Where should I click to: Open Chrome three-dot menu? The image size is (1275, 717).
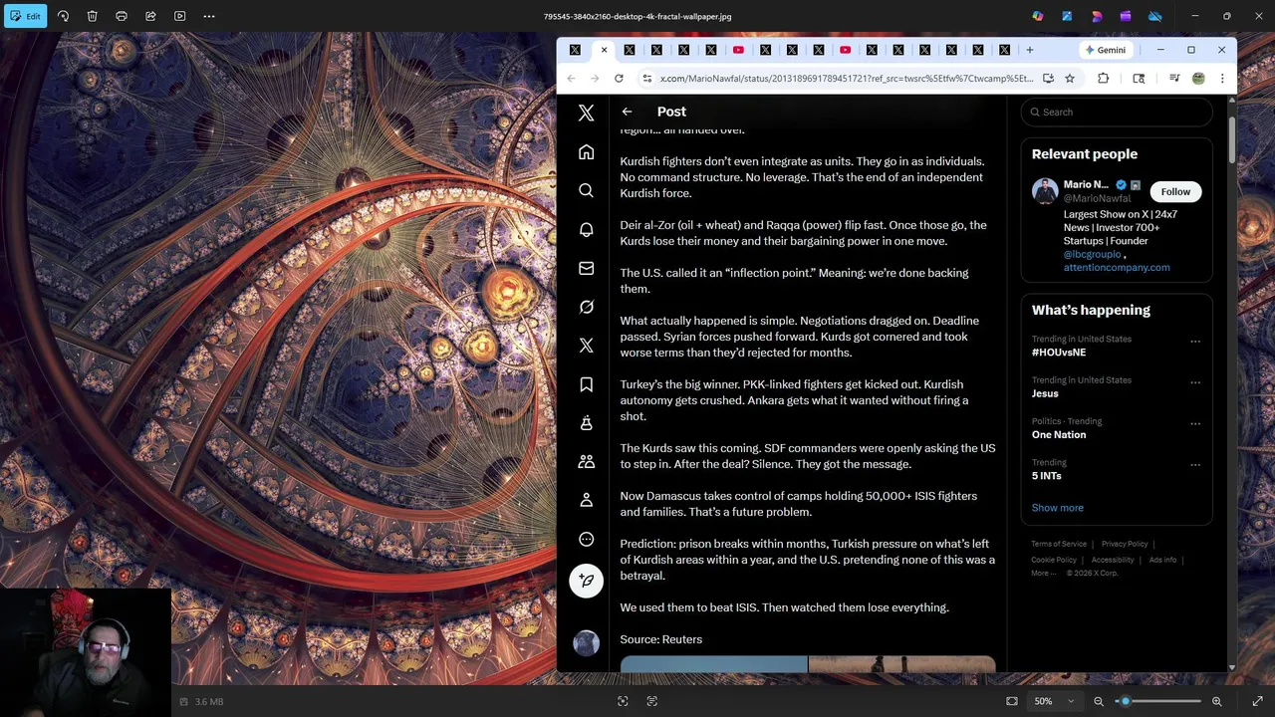tap(1222, 78)
